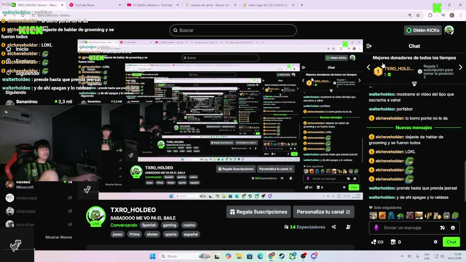466x262 pixels.
Task: Open Microsoft Edge from the taskbar
Action: [260, 256]
